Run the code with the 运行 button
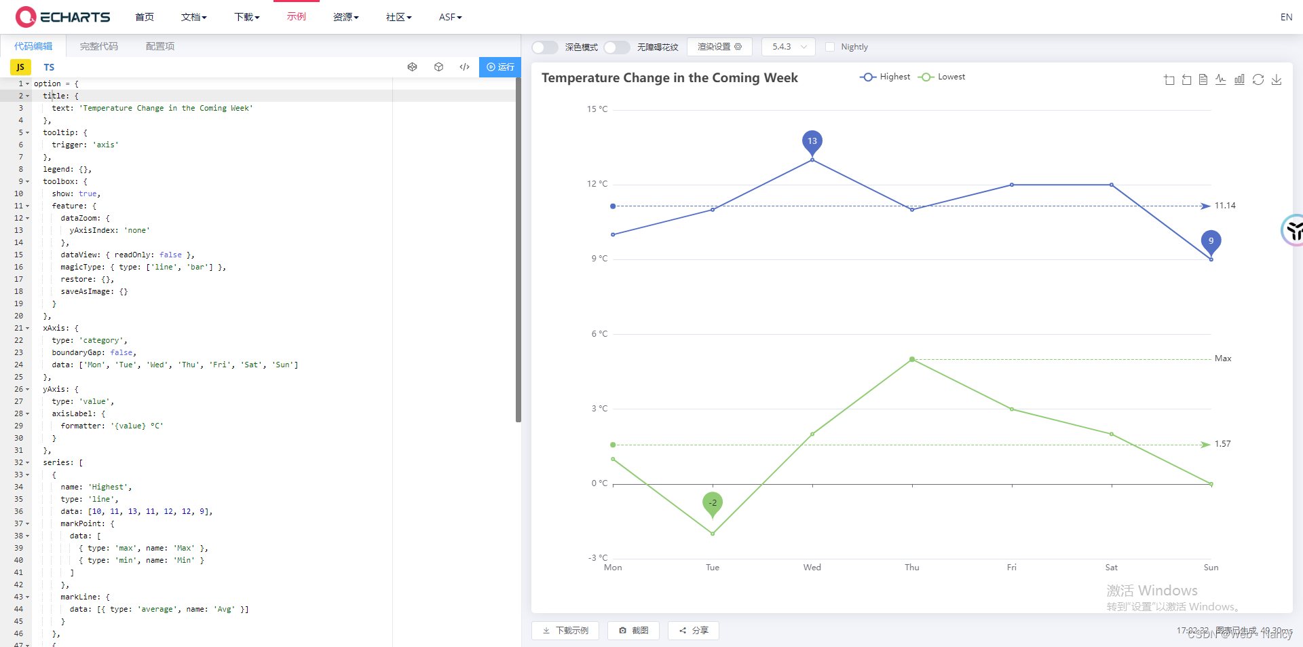Viewport: 1303px width, 647px height. 500,67
